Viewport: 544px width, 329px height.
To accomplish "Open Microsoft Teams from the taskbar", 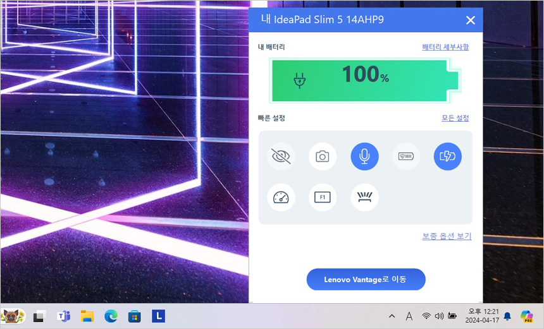I will [63, 316].
